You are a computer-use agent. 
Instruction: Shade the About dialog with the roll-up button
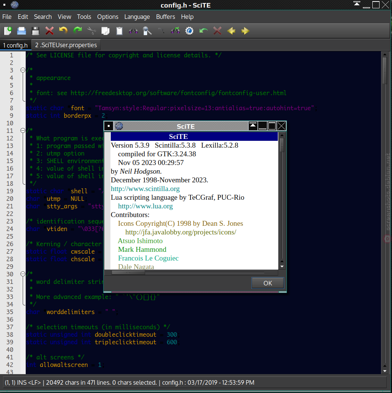253,126
